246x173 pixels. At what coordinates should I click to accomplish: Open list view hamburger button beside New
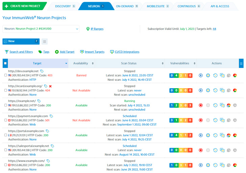45,41
